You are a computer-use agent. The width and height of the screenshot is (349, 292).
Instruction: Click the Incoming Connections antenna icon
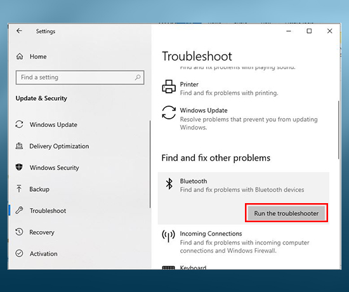169,236
